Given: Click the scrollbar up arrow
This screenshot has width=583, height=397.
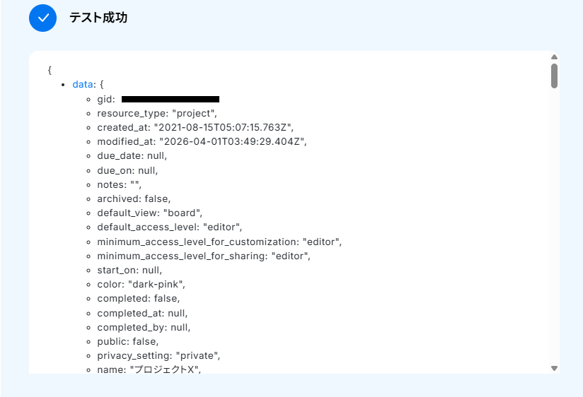Looking at the screenshot, I should 555,57.
